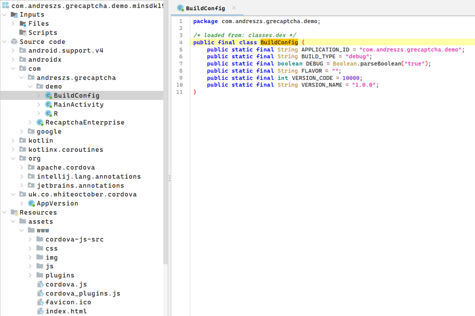Screen dimensions: 475x316
Task: Select the apache.cordova package
Action: click(65, 167)
